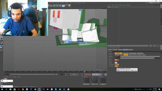Viewport: 162px width, 91px height.
Task: Add a light using the light icon
Action: click(70, 6)
